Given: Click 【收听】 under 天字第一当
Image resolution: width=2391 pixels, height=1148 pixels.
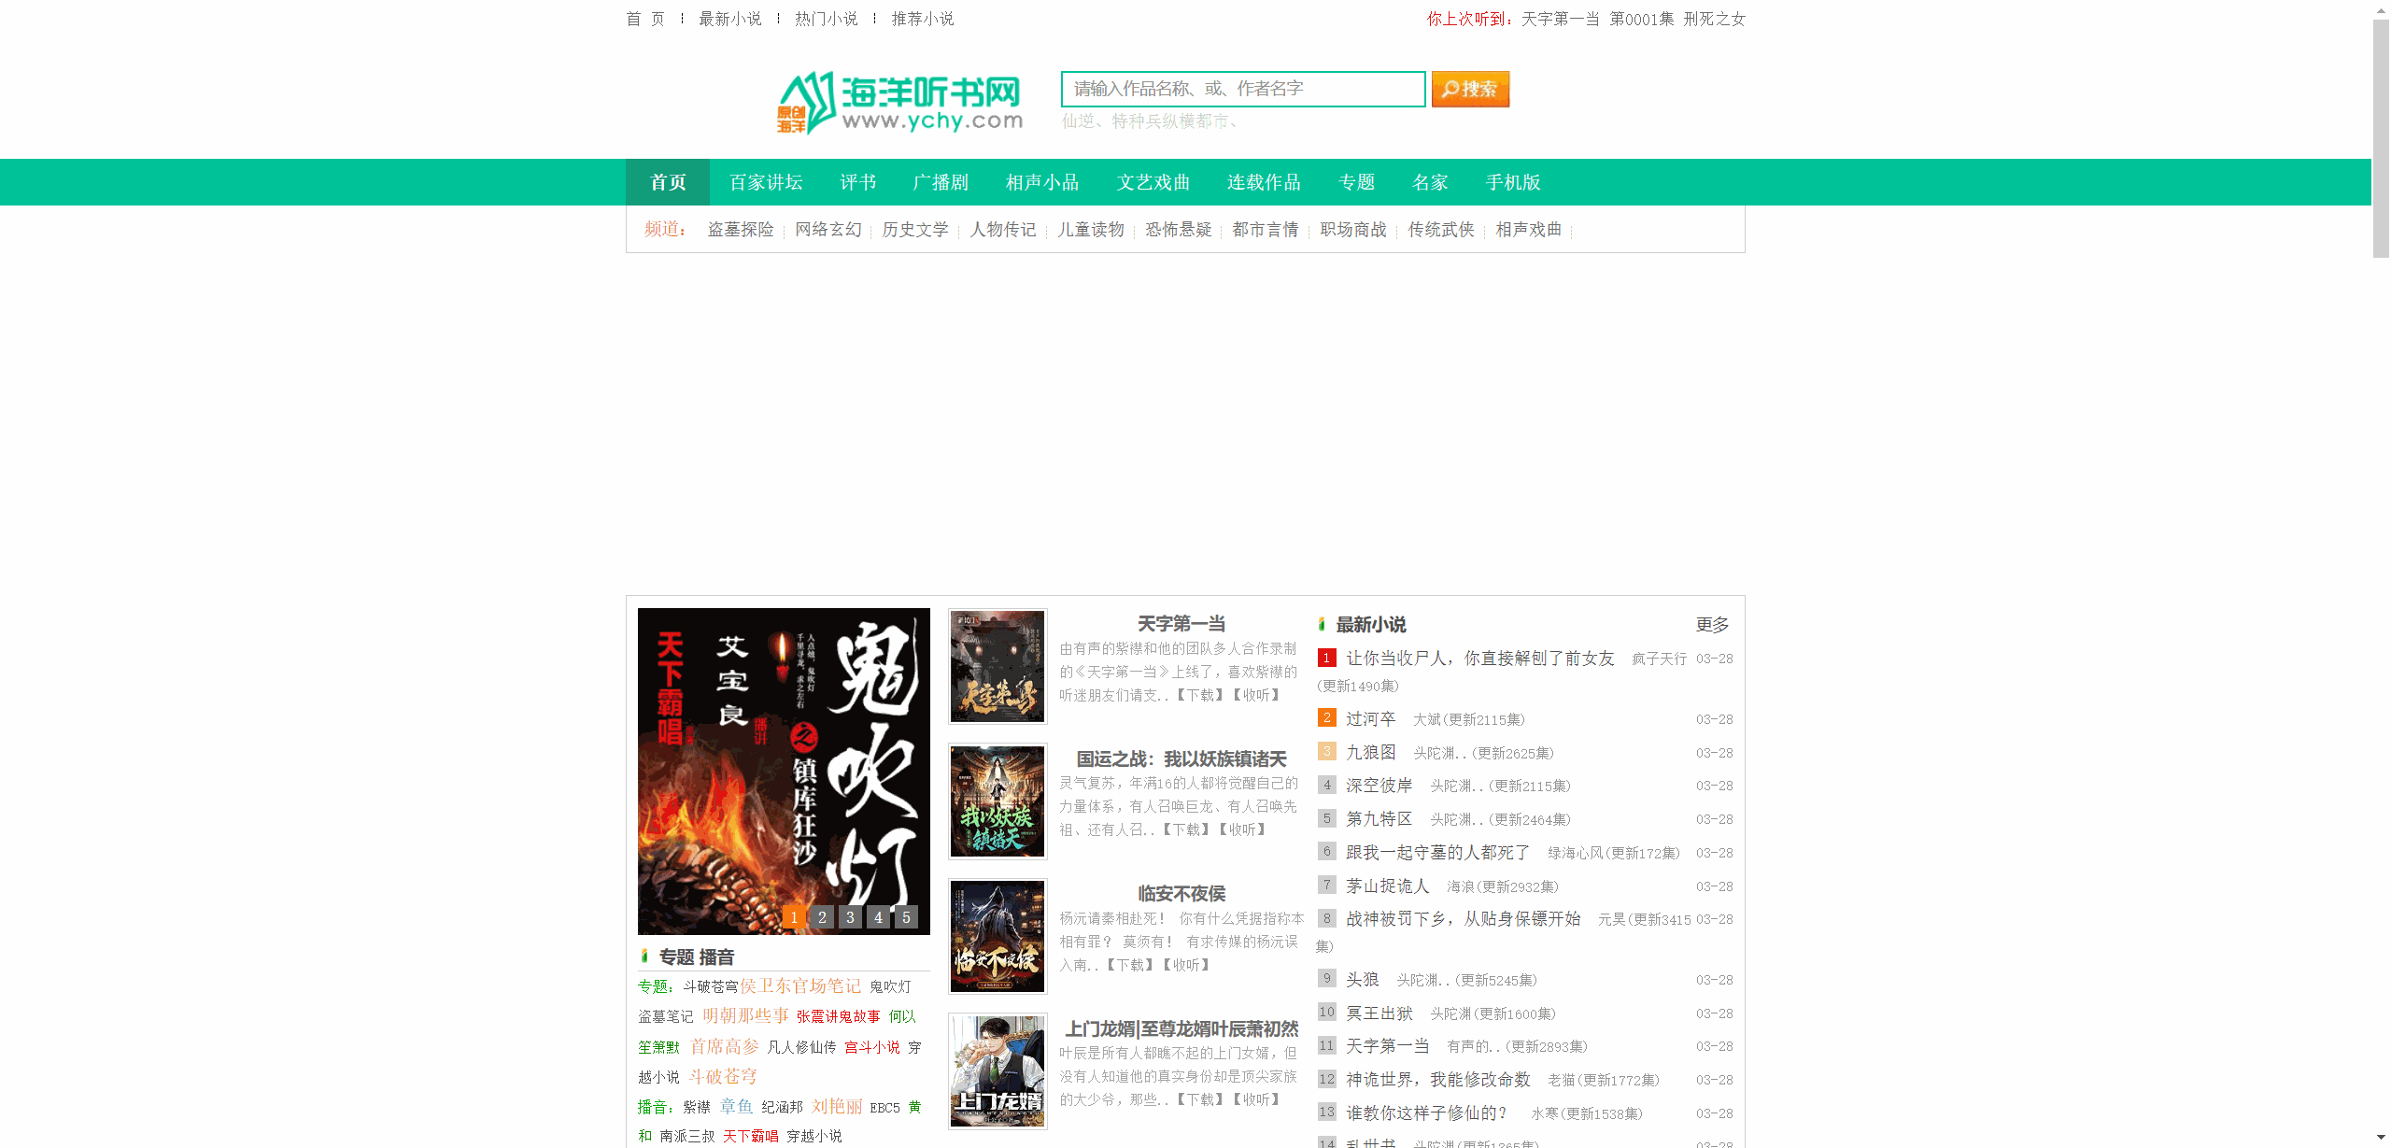Looking at the screenshot, I should click(1258, 695).
